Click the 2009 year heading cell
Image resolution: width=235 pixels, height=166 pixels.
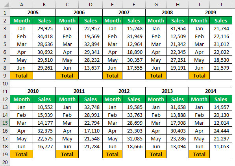coord(211,13)
